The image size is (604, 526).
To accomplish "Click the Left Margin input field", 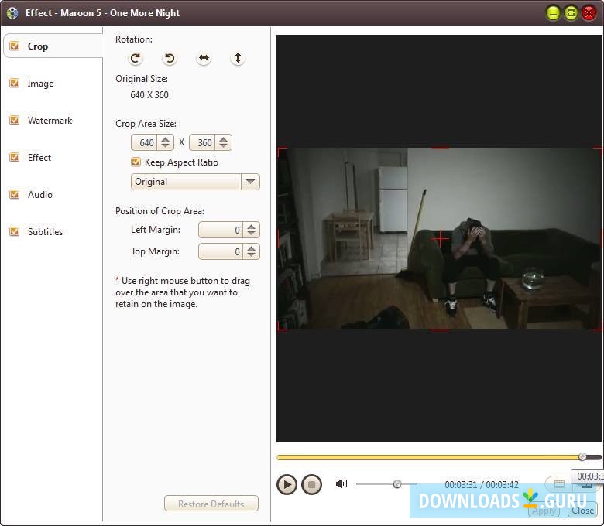I will 221,230.
